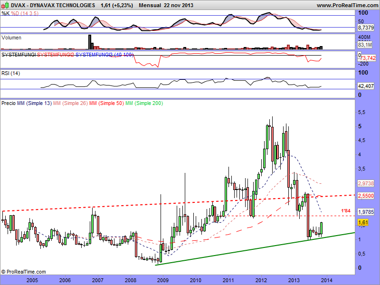Click the Volumen panel label

pos(11,38)
